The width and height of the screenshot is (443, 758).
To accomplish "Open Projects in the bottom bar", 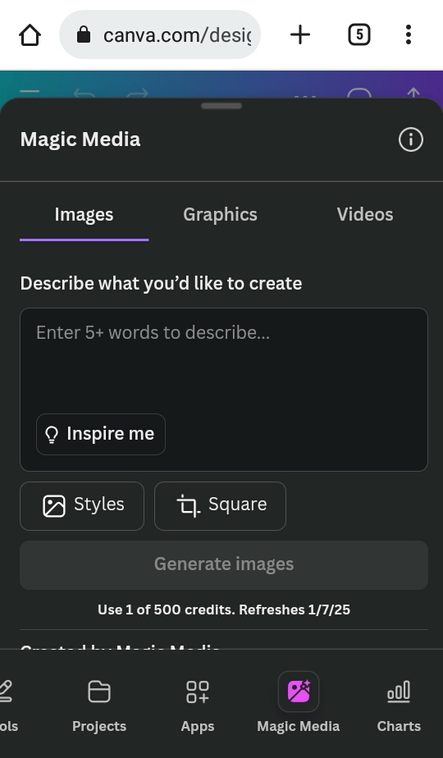I will point(99,705).
